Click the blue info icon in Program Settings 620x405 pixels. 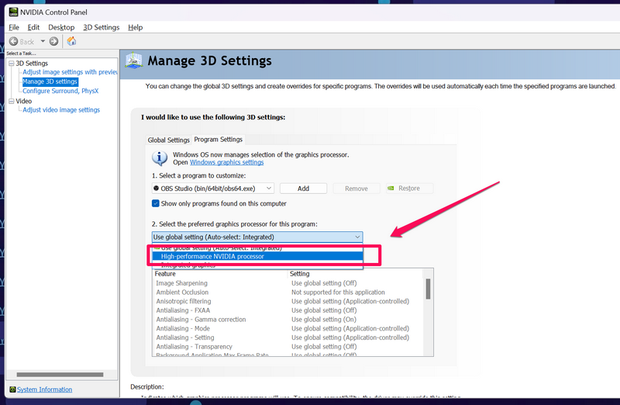tap(160, 158)
